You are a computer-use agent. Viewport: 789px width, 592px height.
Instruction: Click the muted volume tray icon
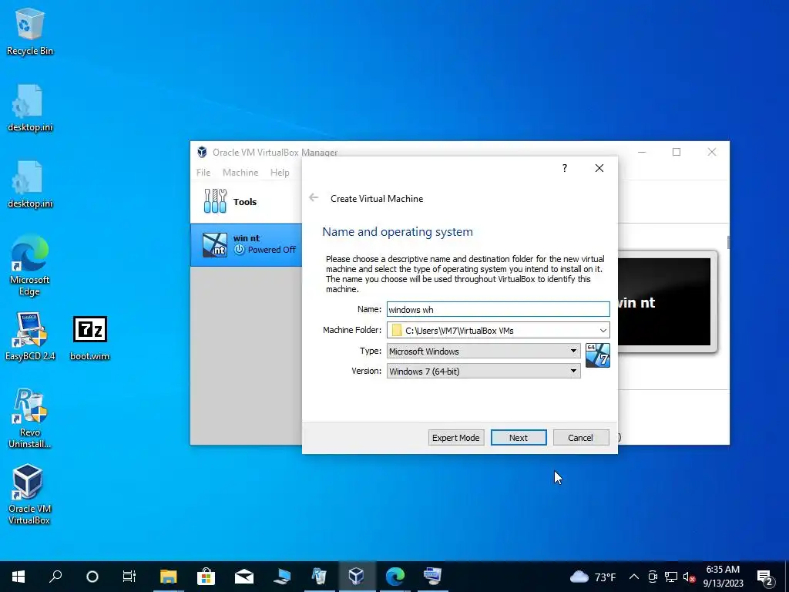pyautogui.click(x=689, y=577)
